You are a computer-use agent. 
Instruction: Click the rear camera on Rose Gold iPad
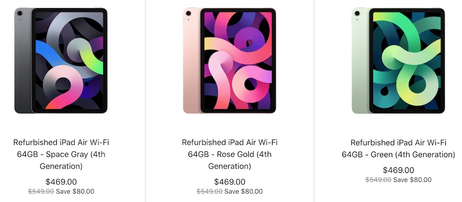[x=188, y=13]
